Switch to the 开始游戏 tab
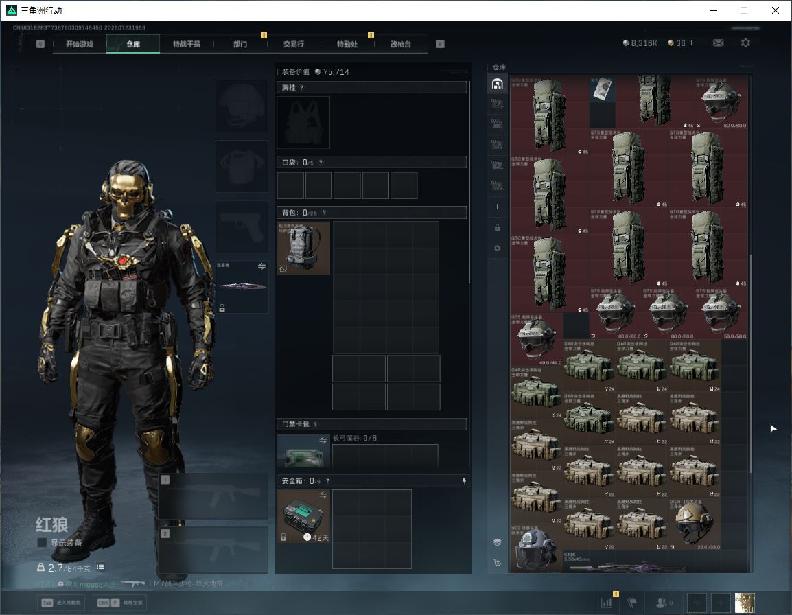Viewport: 792px width, 615px height. (x=80, y=44)
